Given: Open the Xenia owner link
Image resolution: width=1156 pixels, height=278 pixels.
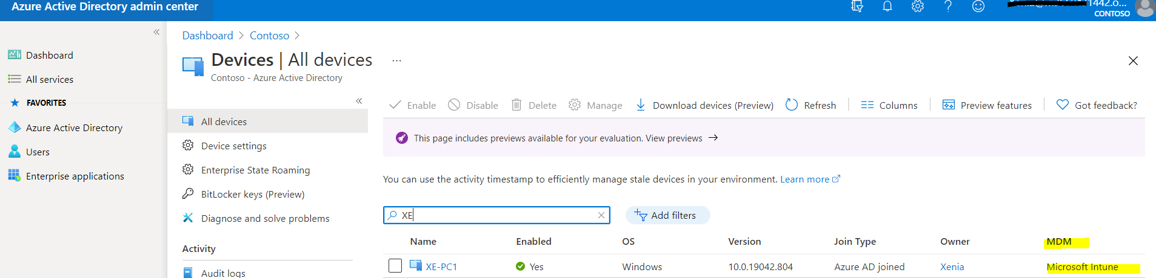Looking at the screenshot, I should (x=952, y=267).
